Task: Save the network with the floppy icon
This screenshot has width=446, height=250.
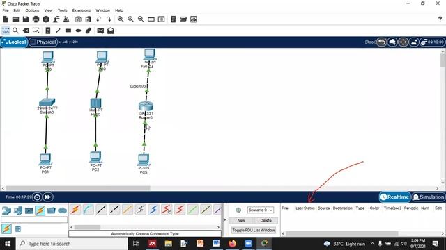Action: [26, 19]
